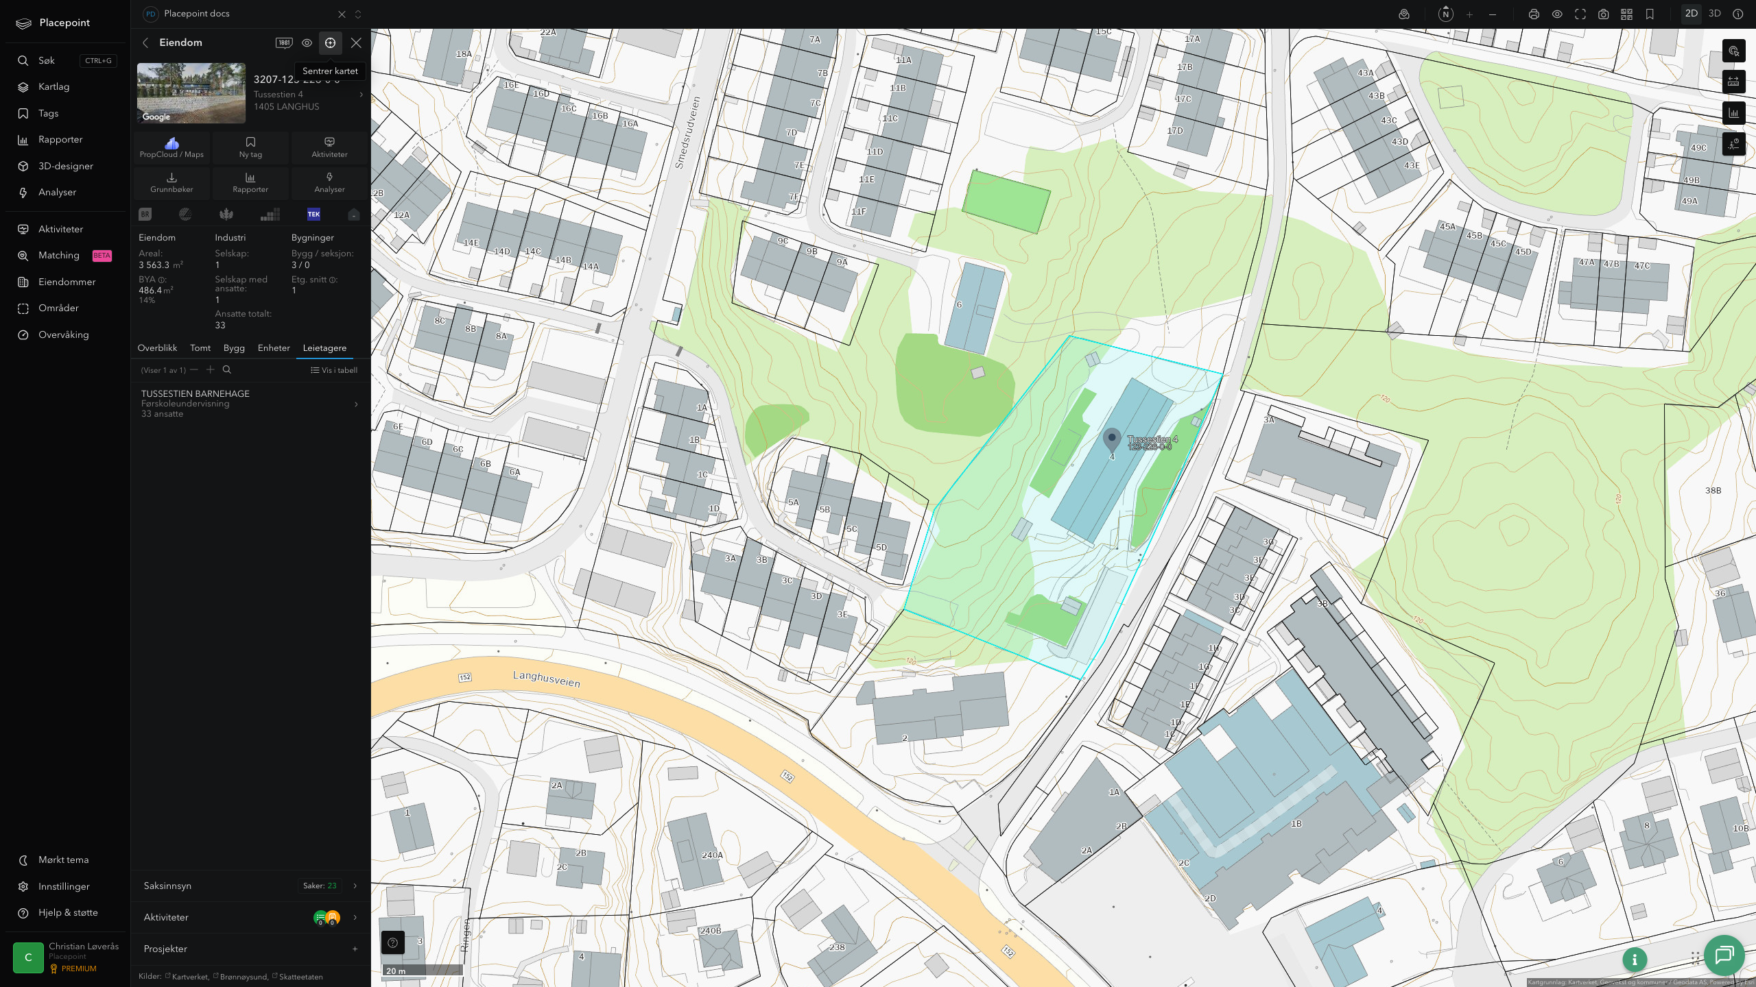Create a new tag with Ny tag
The width and height of the screenshot is (1756, 987).
coord(250,148)
